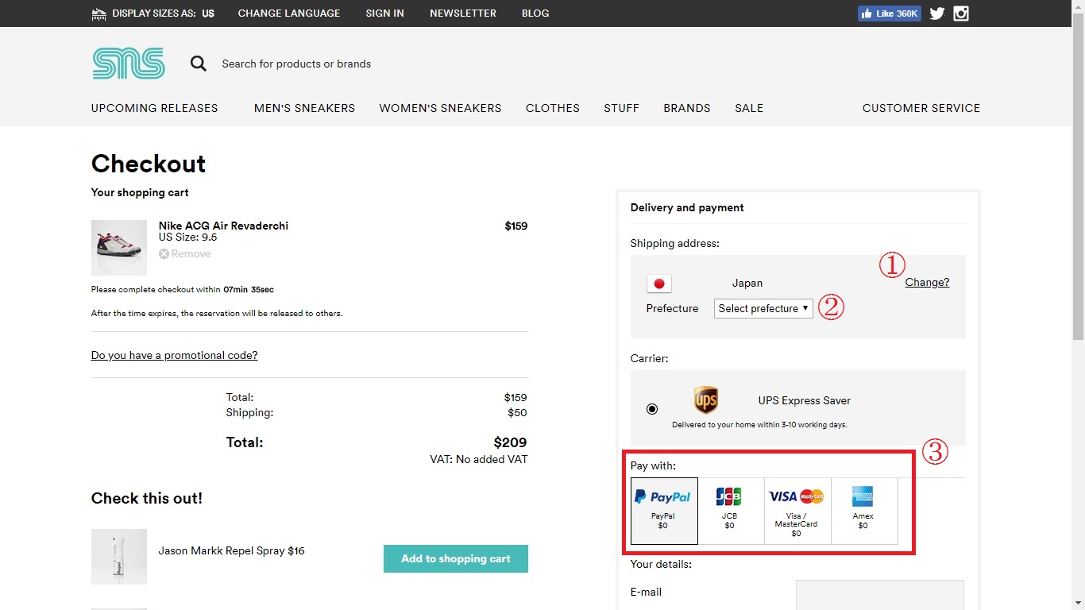Select the Amex payment option
This screenshot has height=610, width=1085.
click(863, 511)
